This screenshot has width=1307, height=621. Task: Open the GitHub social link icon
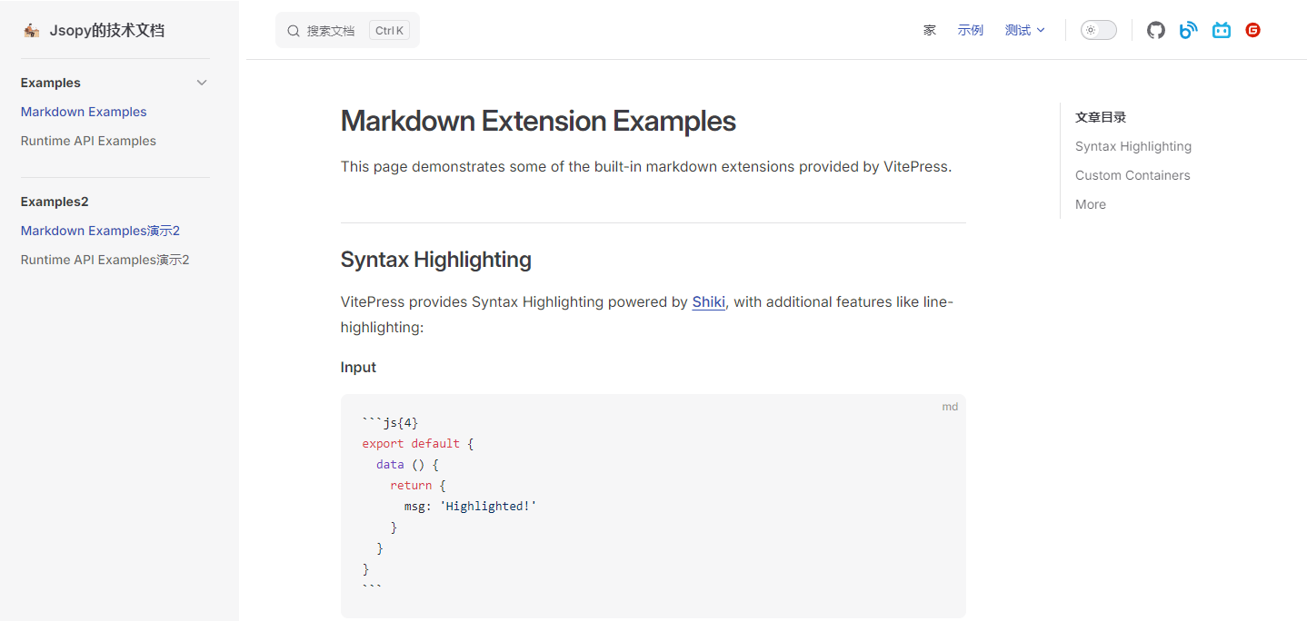tap(1155, 30)
